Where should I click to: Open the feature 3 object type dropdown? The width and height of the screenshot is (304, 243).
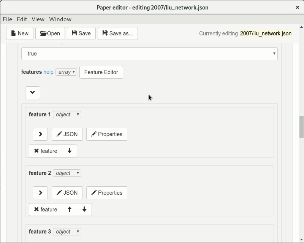pyautogui.click(x=67, y=232)
